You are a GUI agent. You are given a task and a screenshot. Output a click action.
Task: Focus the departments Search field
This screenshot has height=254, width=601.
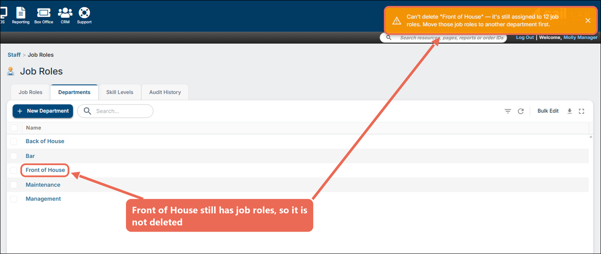click(x=115, y=111)
